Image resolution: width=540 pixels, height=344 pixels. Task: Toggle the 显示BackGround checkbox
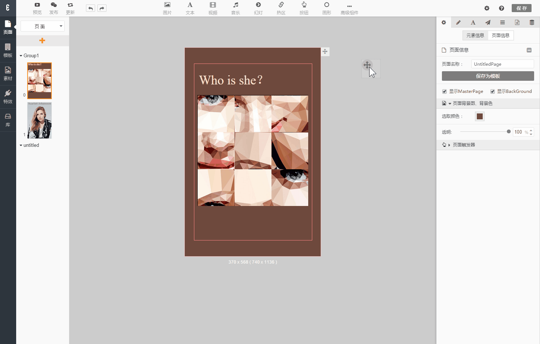[x=493, y=91]
